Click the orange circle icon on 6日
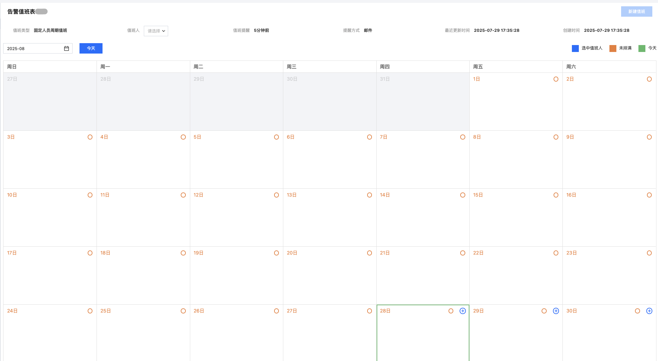The image size is (658, 361). tap(369, 137)
